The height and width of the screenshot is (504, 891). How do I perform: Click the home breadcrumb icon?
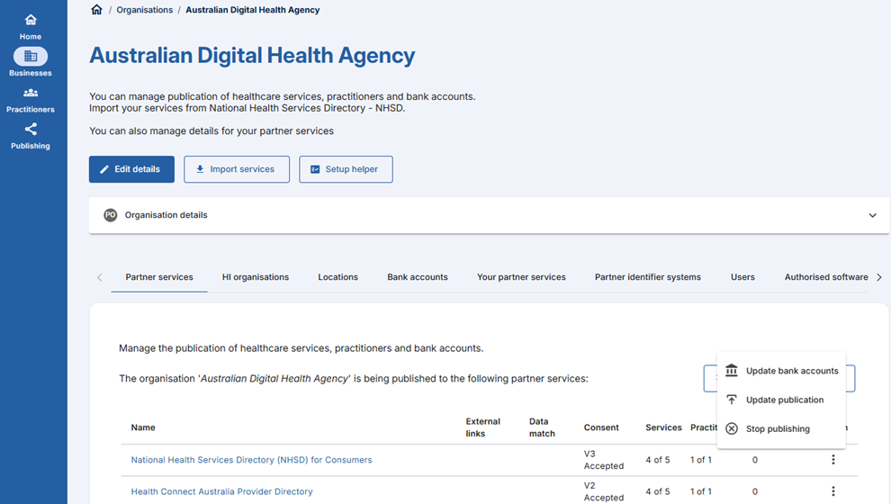(97, 10)
